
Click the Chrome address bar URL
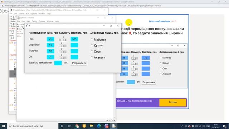[93, 6]
